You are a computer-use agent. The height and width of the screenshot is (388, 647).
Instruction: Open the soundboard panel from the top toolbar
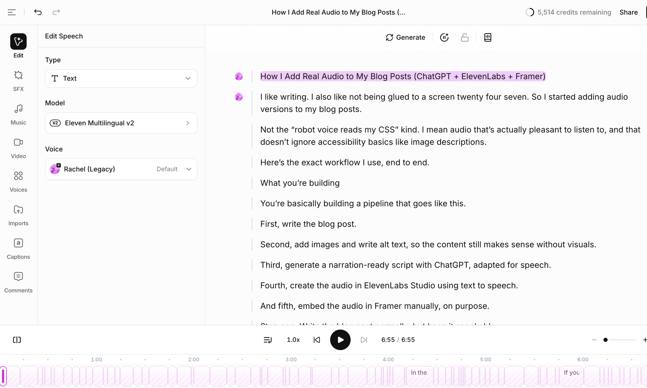tap(488, 37)
